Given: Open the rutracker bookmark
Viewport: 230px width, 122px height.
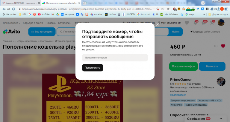Looking at the screenshot, I should point(96,14).
